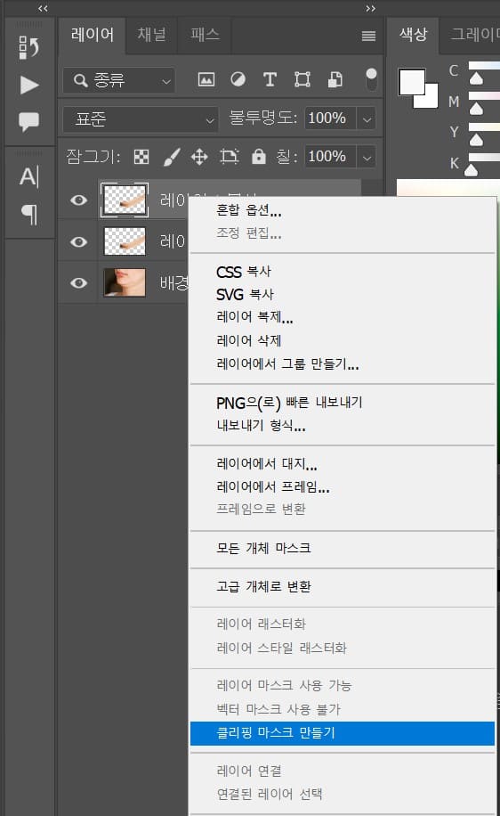Open the Layers panel menu icon

click(x=368, y=36)
